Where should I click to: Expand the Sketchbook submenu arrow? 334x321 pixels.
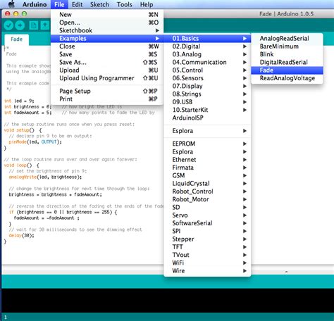click(x=157, y=30)
